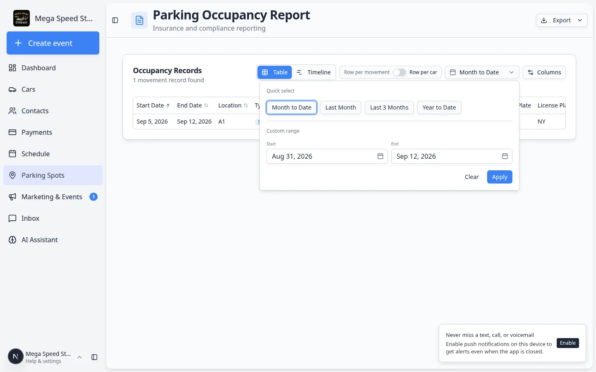
Task: Open Contacts section
Action: pos(53,111)
